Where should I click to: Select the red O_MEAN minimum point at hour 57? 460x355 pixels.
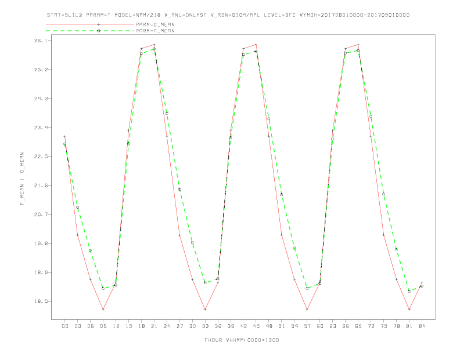(307, 309)
